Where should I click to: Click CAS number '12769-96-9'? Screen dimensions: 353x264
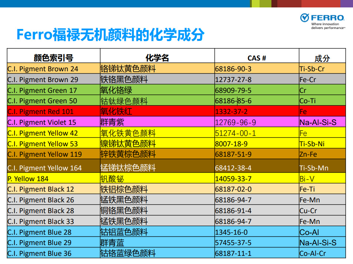coord(235,123)
